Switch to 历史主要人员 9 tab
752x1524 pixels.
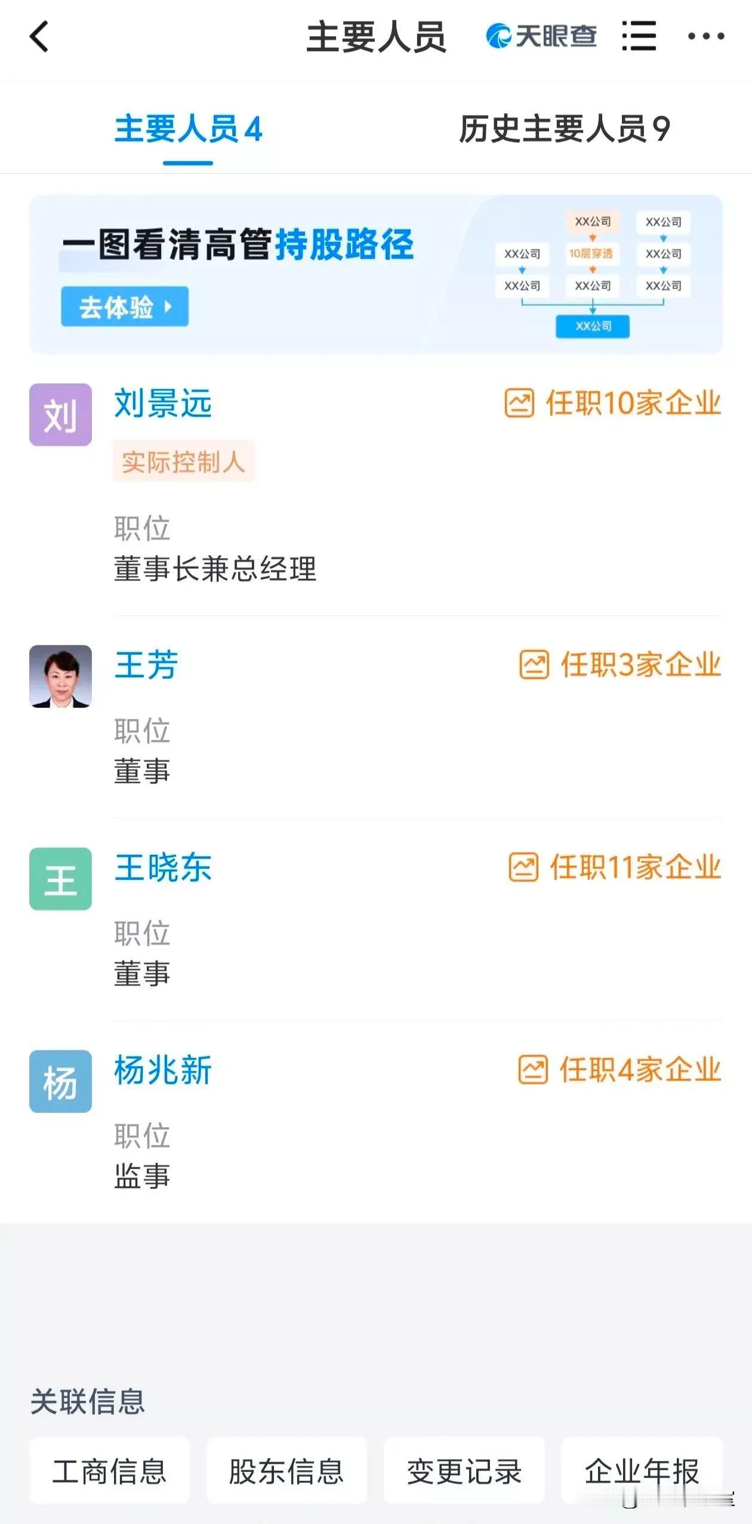[564, 129]
